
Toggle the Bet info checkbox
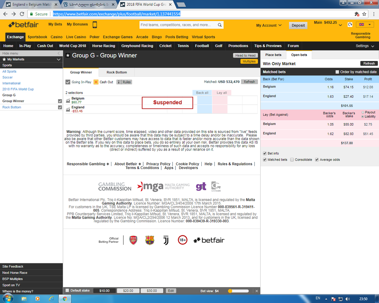pos(265,154)
